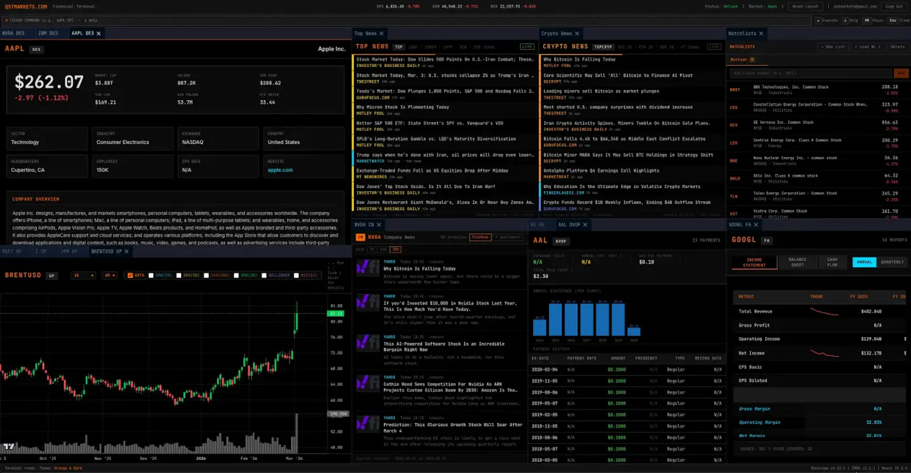Click the watchlist Delete button

tap(897, 47)
